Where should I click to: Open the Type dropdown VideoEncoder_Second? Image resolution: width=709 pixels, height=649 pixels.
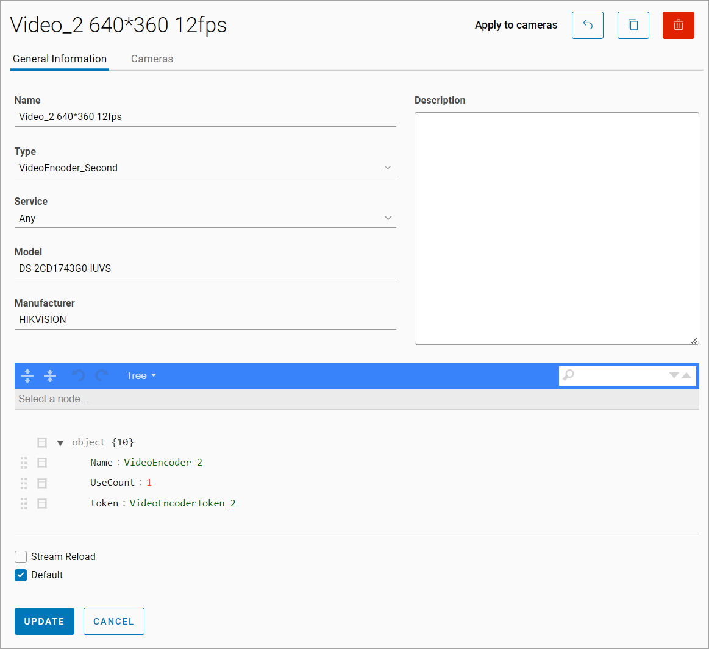tap(205, 168)
